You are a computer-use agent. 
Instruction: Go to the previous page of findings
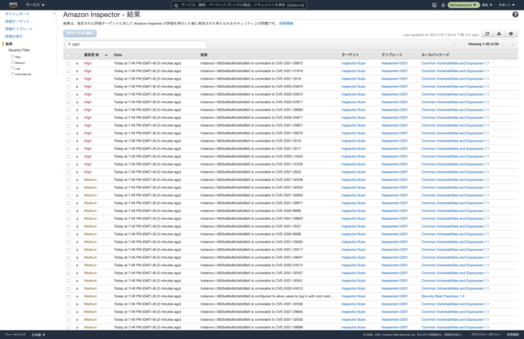[463, 44]
